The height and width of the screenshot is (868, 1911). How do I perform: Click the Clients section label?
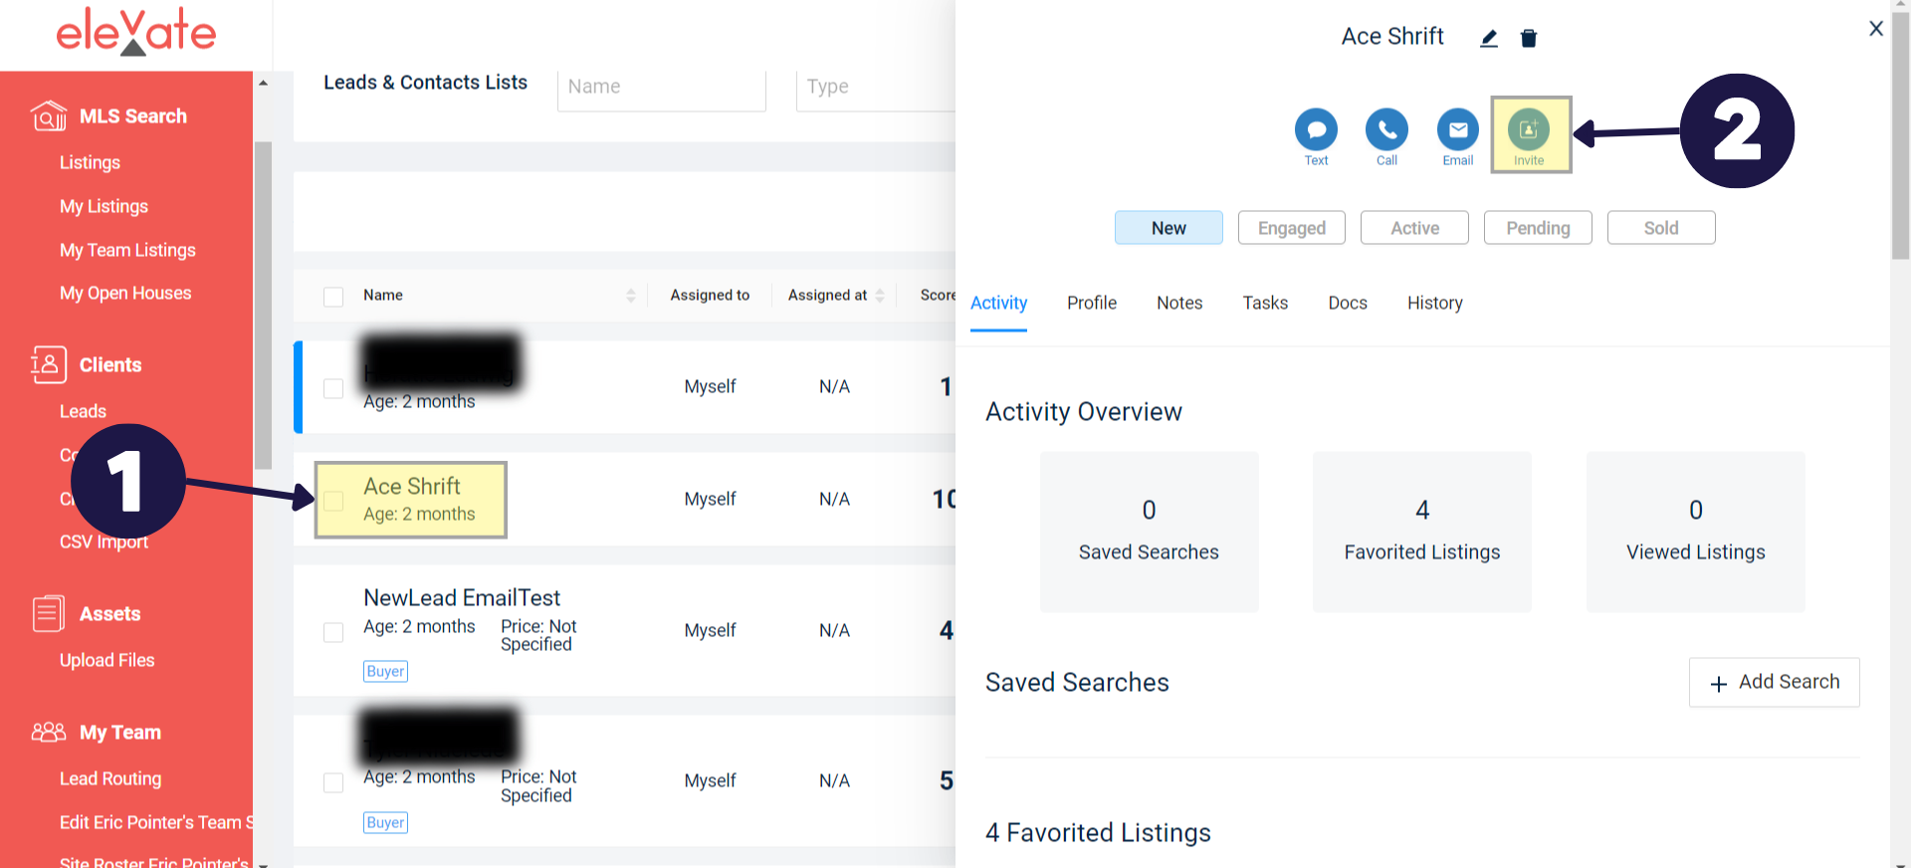tap(110, 365)
